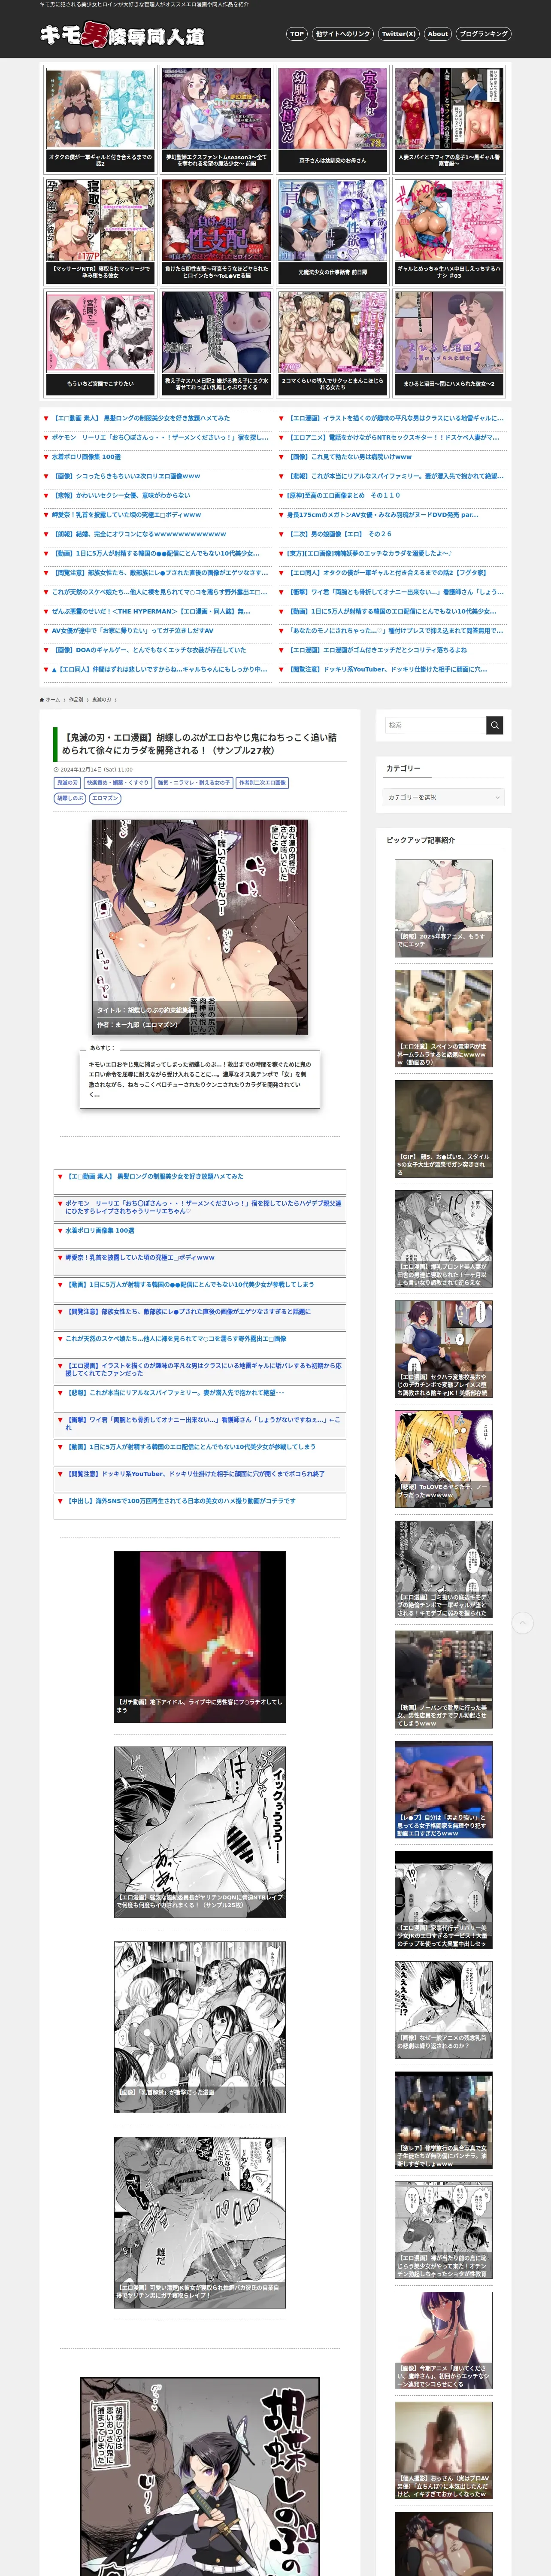Select the エロマズン tag
Viewport: 551px width, 2576px height.
[105, 798]
